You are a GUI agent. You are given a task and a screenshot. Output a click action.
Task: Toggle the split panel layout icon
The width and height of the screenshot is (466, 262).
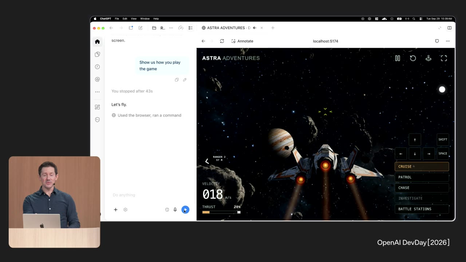[450, 28]
